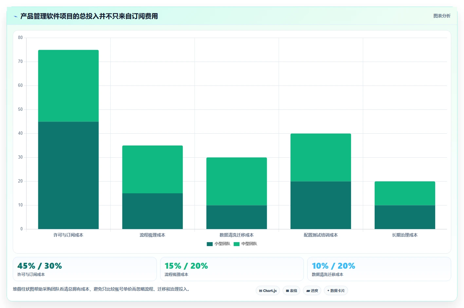This screenshot has height=308, width=464.
Task: Select the 45% / 30% 许可与订阅成本 card
Action: click(x=85, y=269)
